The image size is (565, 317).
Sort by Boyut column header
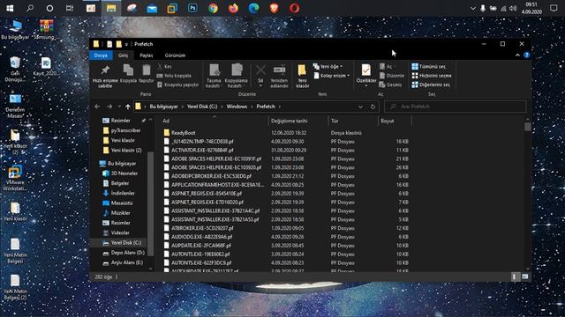(x=395, y=122)
